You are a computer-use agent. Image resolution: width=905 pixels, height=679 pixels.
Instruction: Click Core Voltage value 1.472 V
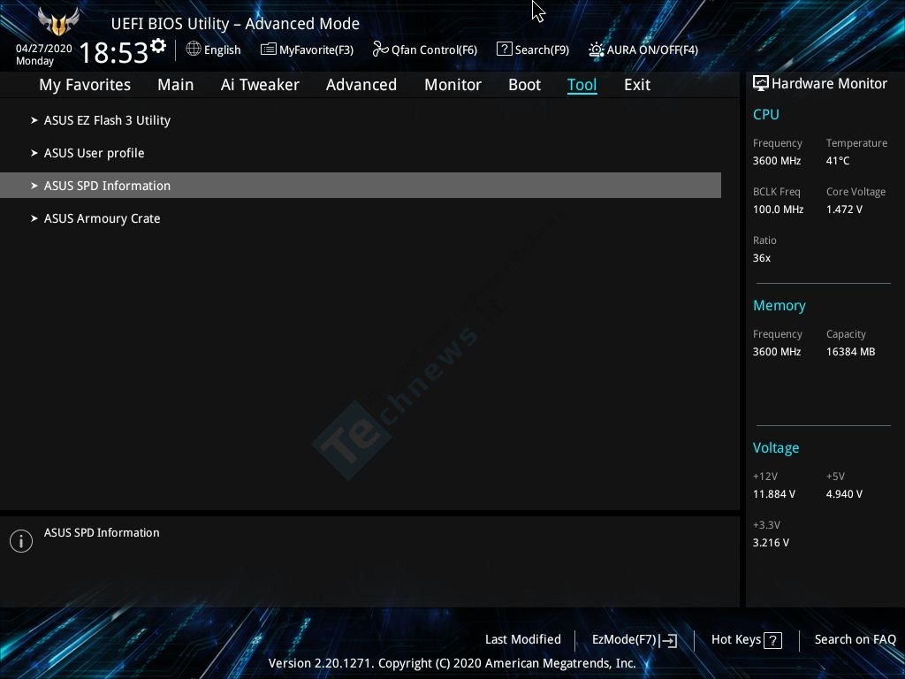tap(844, 209)
